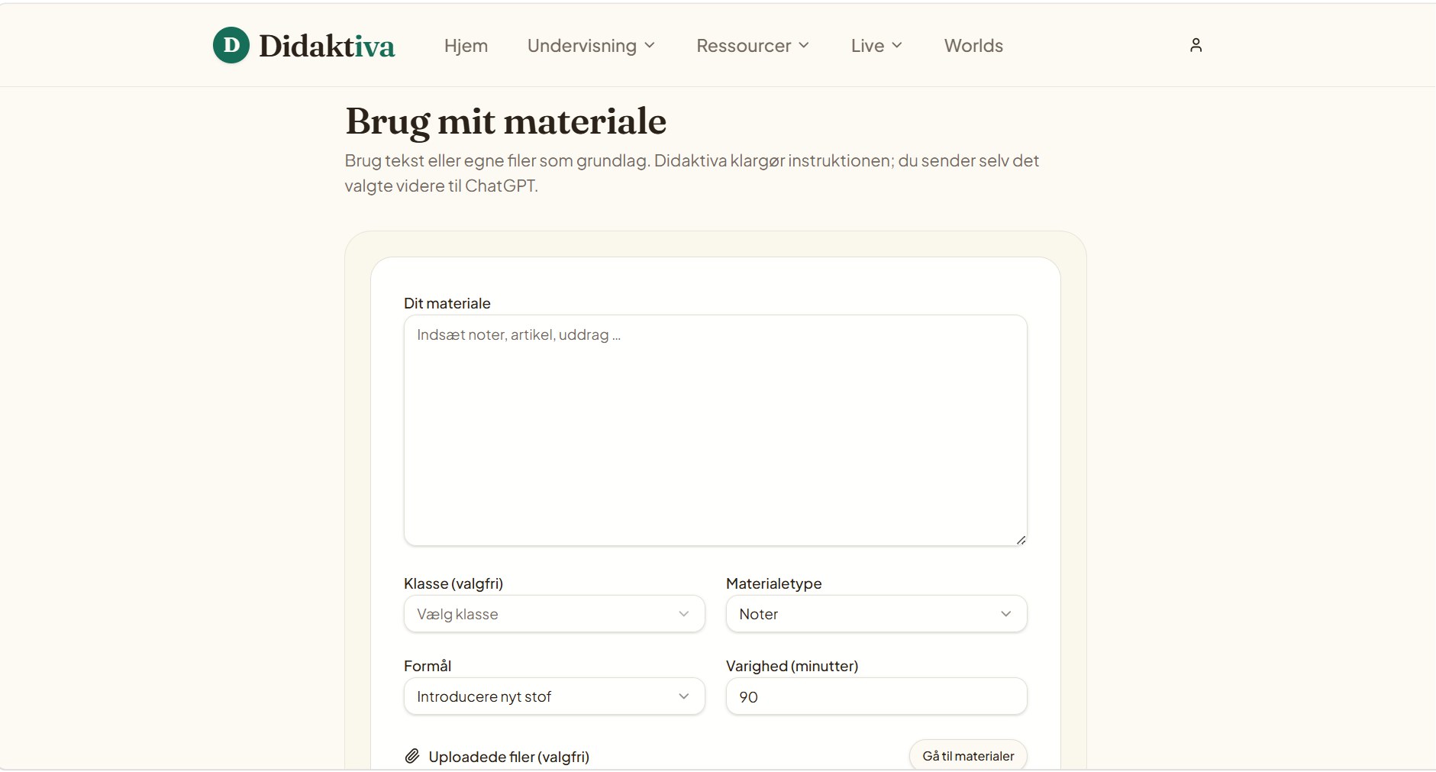Click the Materialetype label
Viewport: 1436px width, 772px height.
773,583
